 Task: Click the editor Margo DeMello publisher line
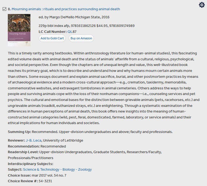(74, 17)
